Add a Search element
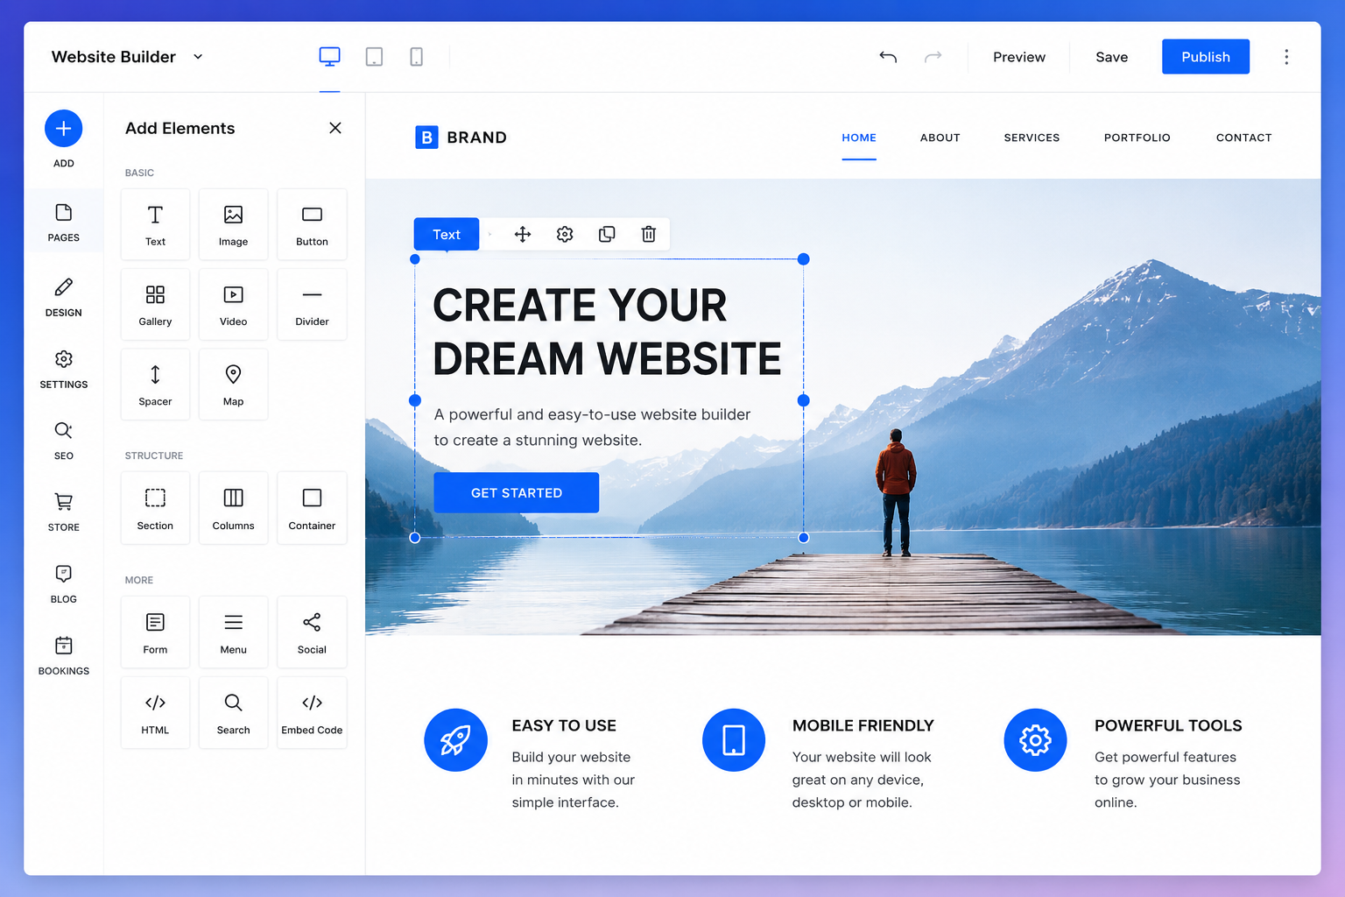This screenshot has width=1345, height=897. tap(234, 713)
